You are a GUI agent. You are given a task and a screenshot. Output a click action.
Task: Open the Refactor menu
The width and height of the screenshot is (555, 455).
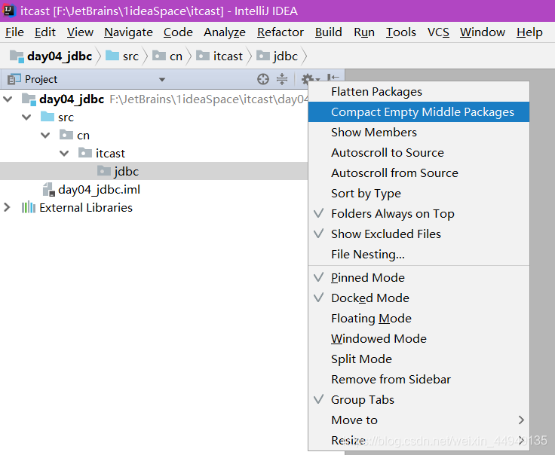[x=281, y=32]
